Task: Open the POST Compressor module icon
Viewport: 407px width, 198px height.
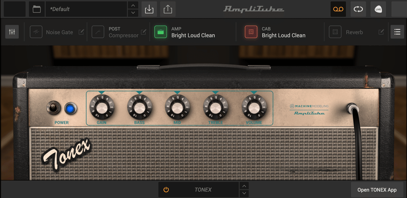Action: (98, 32)
